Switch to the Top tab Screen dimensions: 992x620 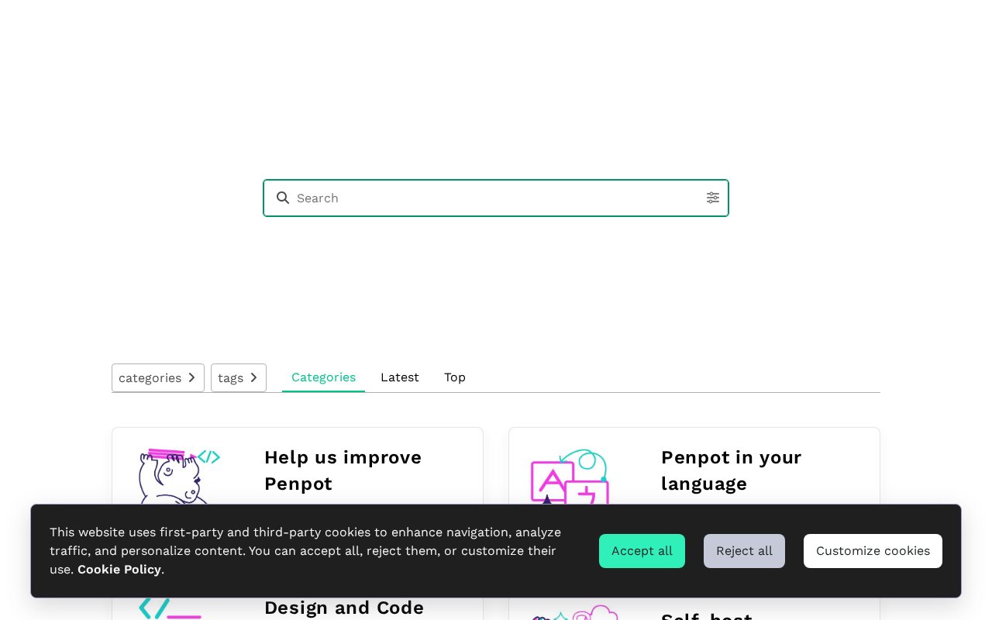click(x=455, y=377)
